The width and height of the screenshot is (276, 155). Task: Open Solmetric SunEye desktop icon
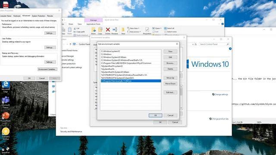(x=6, y=133)
